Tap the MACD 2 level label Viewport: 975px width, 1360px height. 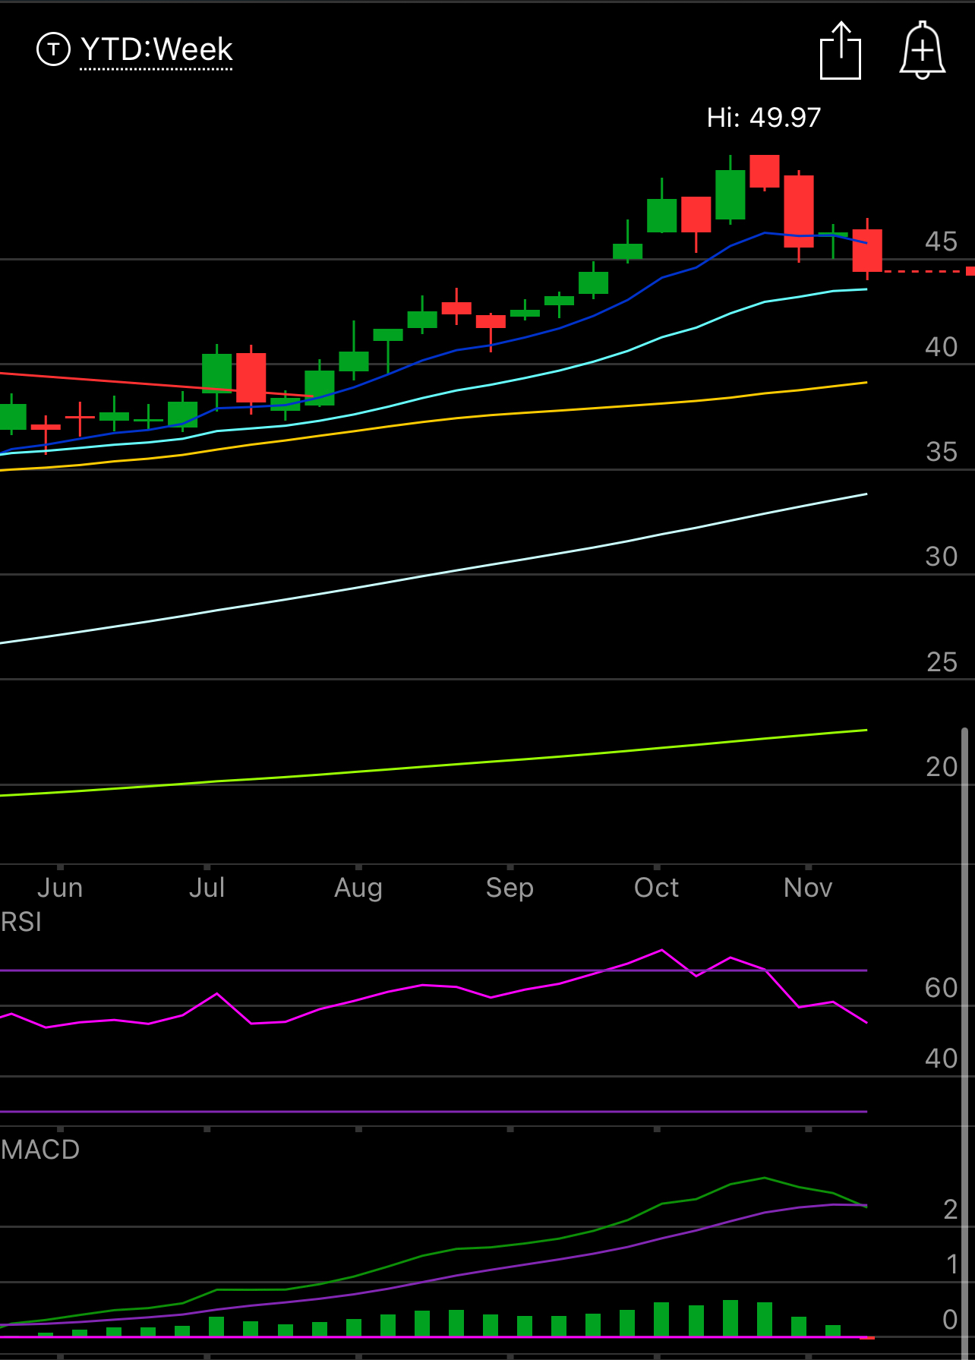pos(951,1210)
